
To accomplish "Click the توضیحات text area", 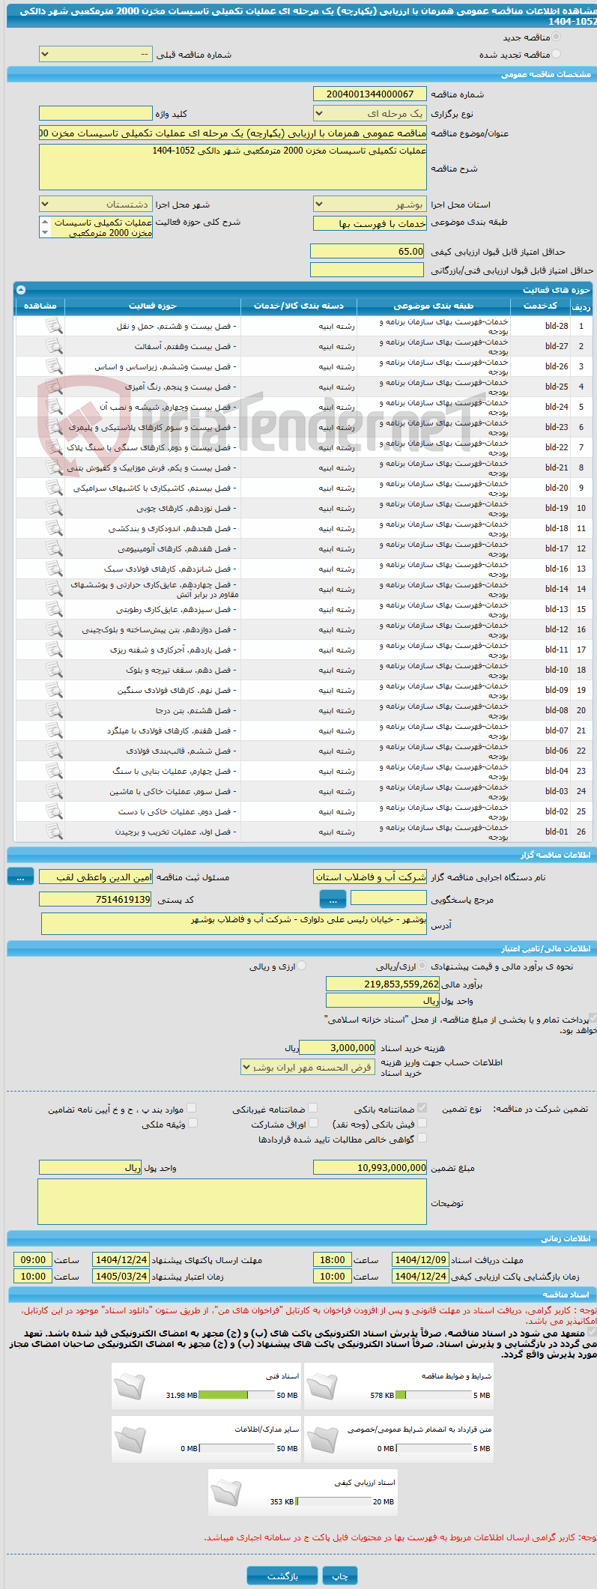I will [232, 1202].
